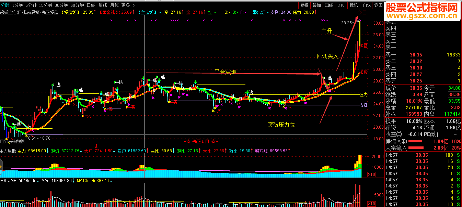Viewport: 462px width, 207px height.
Task: Expand more periods with the > chevron
Action: [134, 5]
